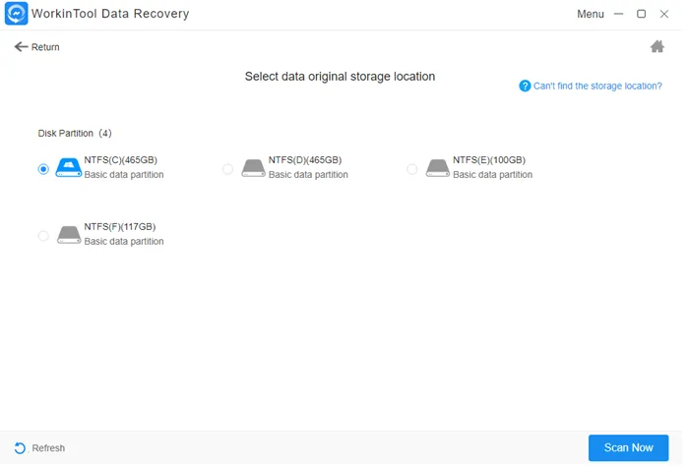This screenshot has width=689, height=467.
Task: Start scanning with Scan Now button
Action: [x=628, y=447]
